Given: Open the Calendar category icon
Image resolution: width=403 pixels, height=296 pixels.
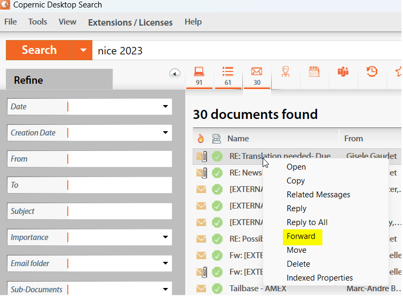Looking at the screenshot, I should point(314,72).
